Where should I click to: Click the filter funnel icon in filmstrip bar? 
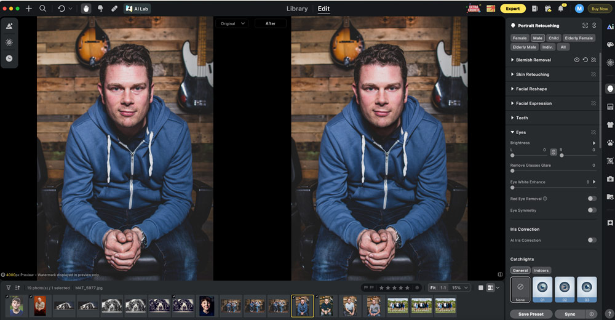tap(8, 288)
